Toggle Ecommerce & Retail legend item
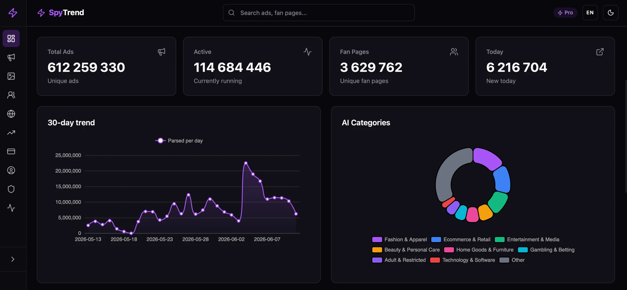The height and width of the screenshot is (290, 627). coord(461,239)
